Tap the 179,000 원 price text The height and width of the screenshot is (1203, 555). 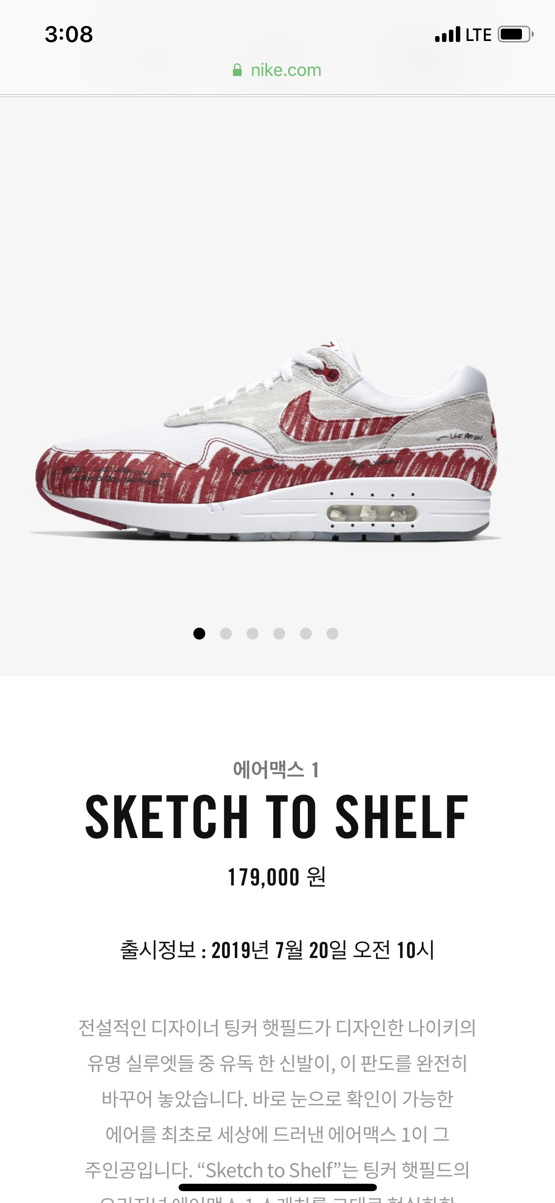277,877
